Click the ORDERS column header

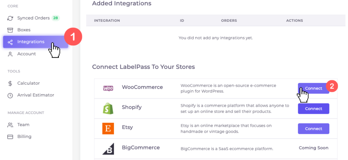click(229, 21)
